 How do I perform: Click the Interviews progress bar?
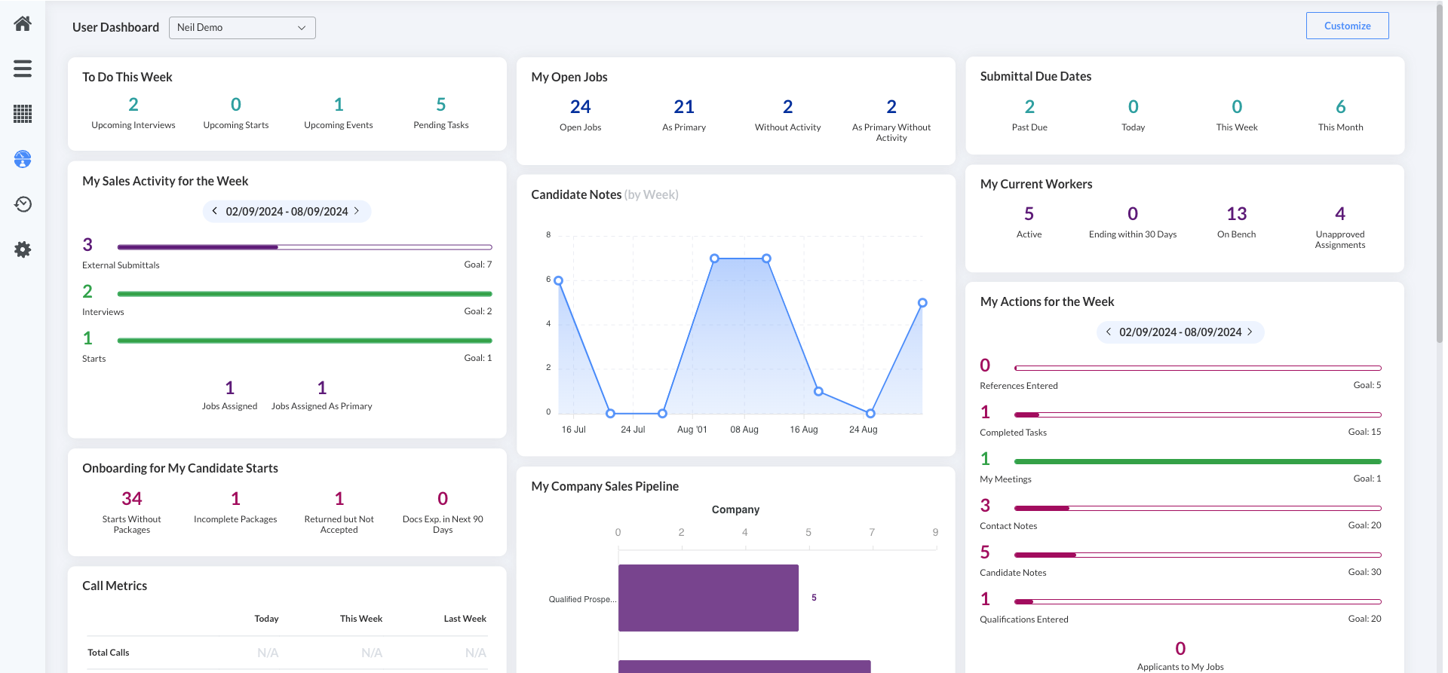[x=305, y=294]
